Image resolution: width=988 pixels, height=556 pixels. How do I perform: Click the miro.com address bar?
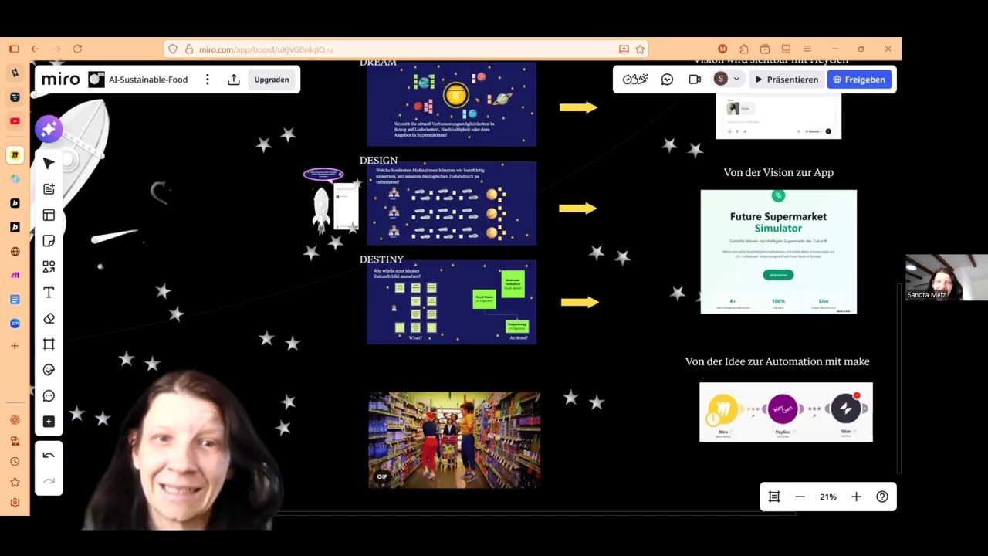pyautogui.click(x=405, y=49)
